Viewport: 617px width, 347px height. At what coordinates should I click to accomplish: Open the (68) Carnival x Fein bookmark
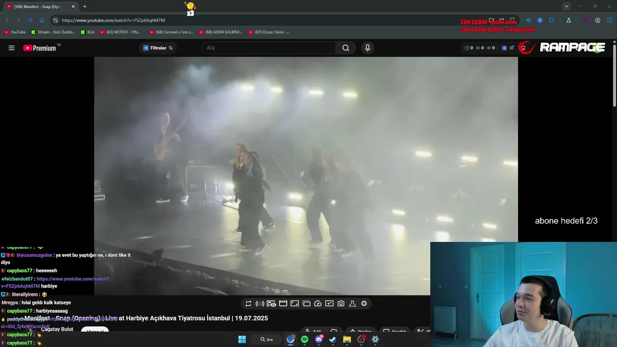coord(171,32)
